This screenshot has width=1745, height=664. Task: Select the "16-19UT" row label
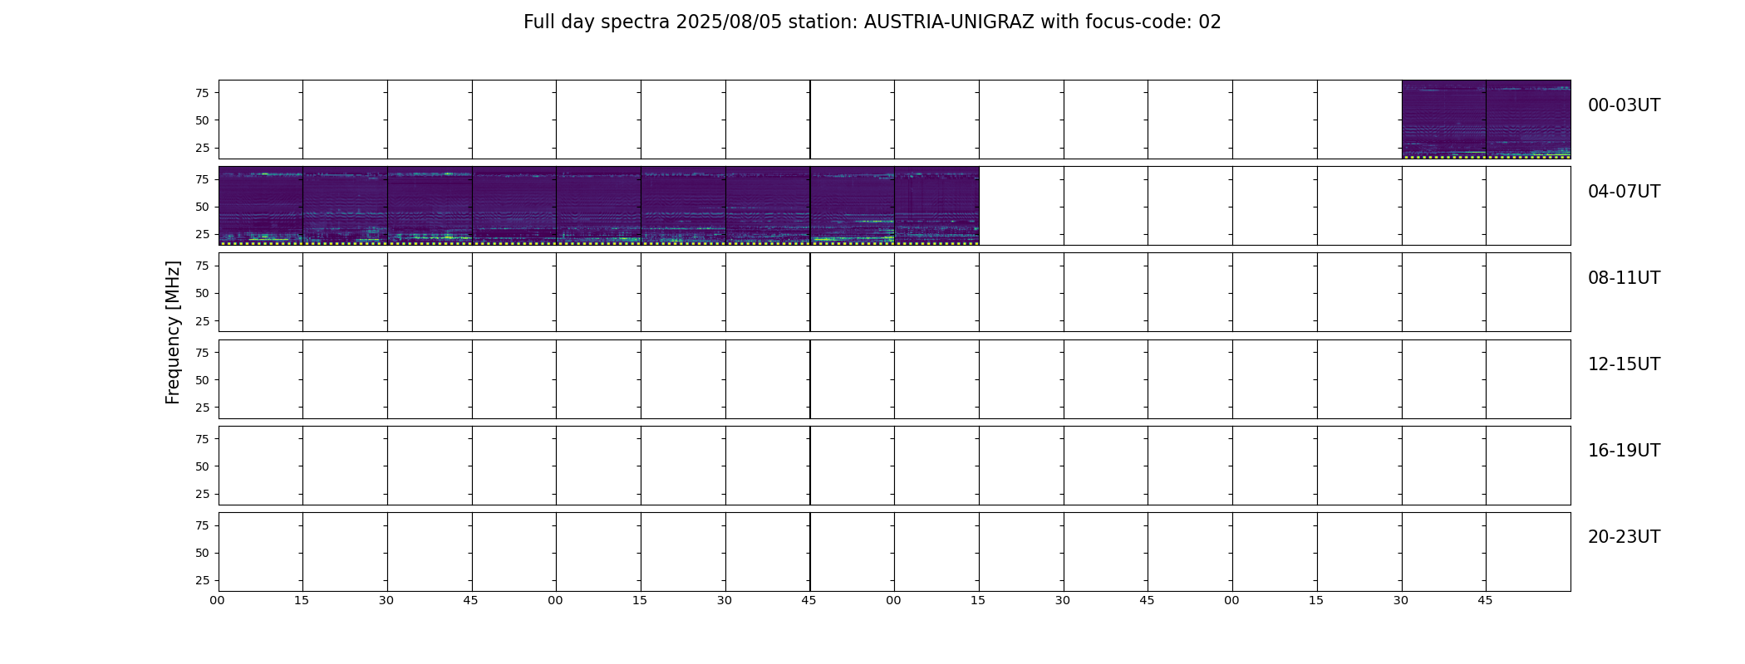1624,451
